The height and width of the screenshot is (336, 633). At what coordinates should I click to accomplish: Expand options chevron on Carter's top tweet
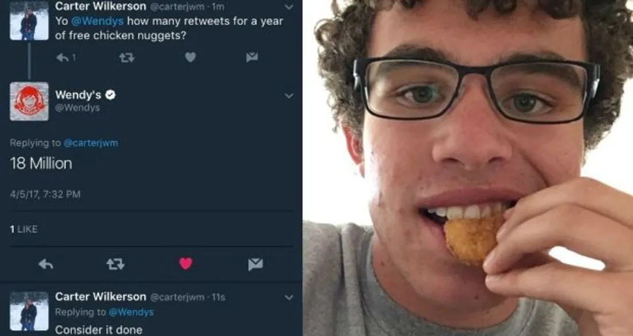tap(289, 7)
